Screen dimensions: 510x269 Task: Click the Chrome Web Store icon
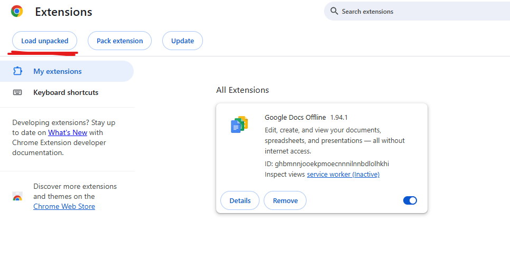(x=17, y=196)
